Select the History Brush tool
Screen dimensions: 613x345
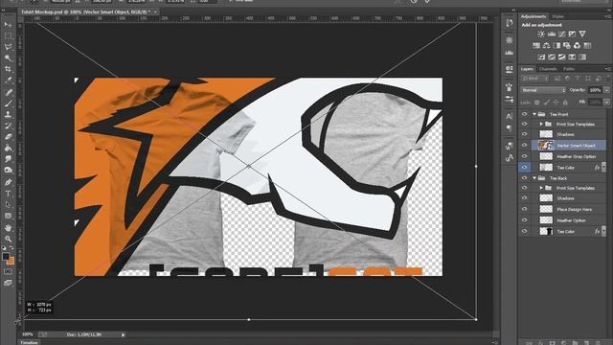[x=8, y=126]
